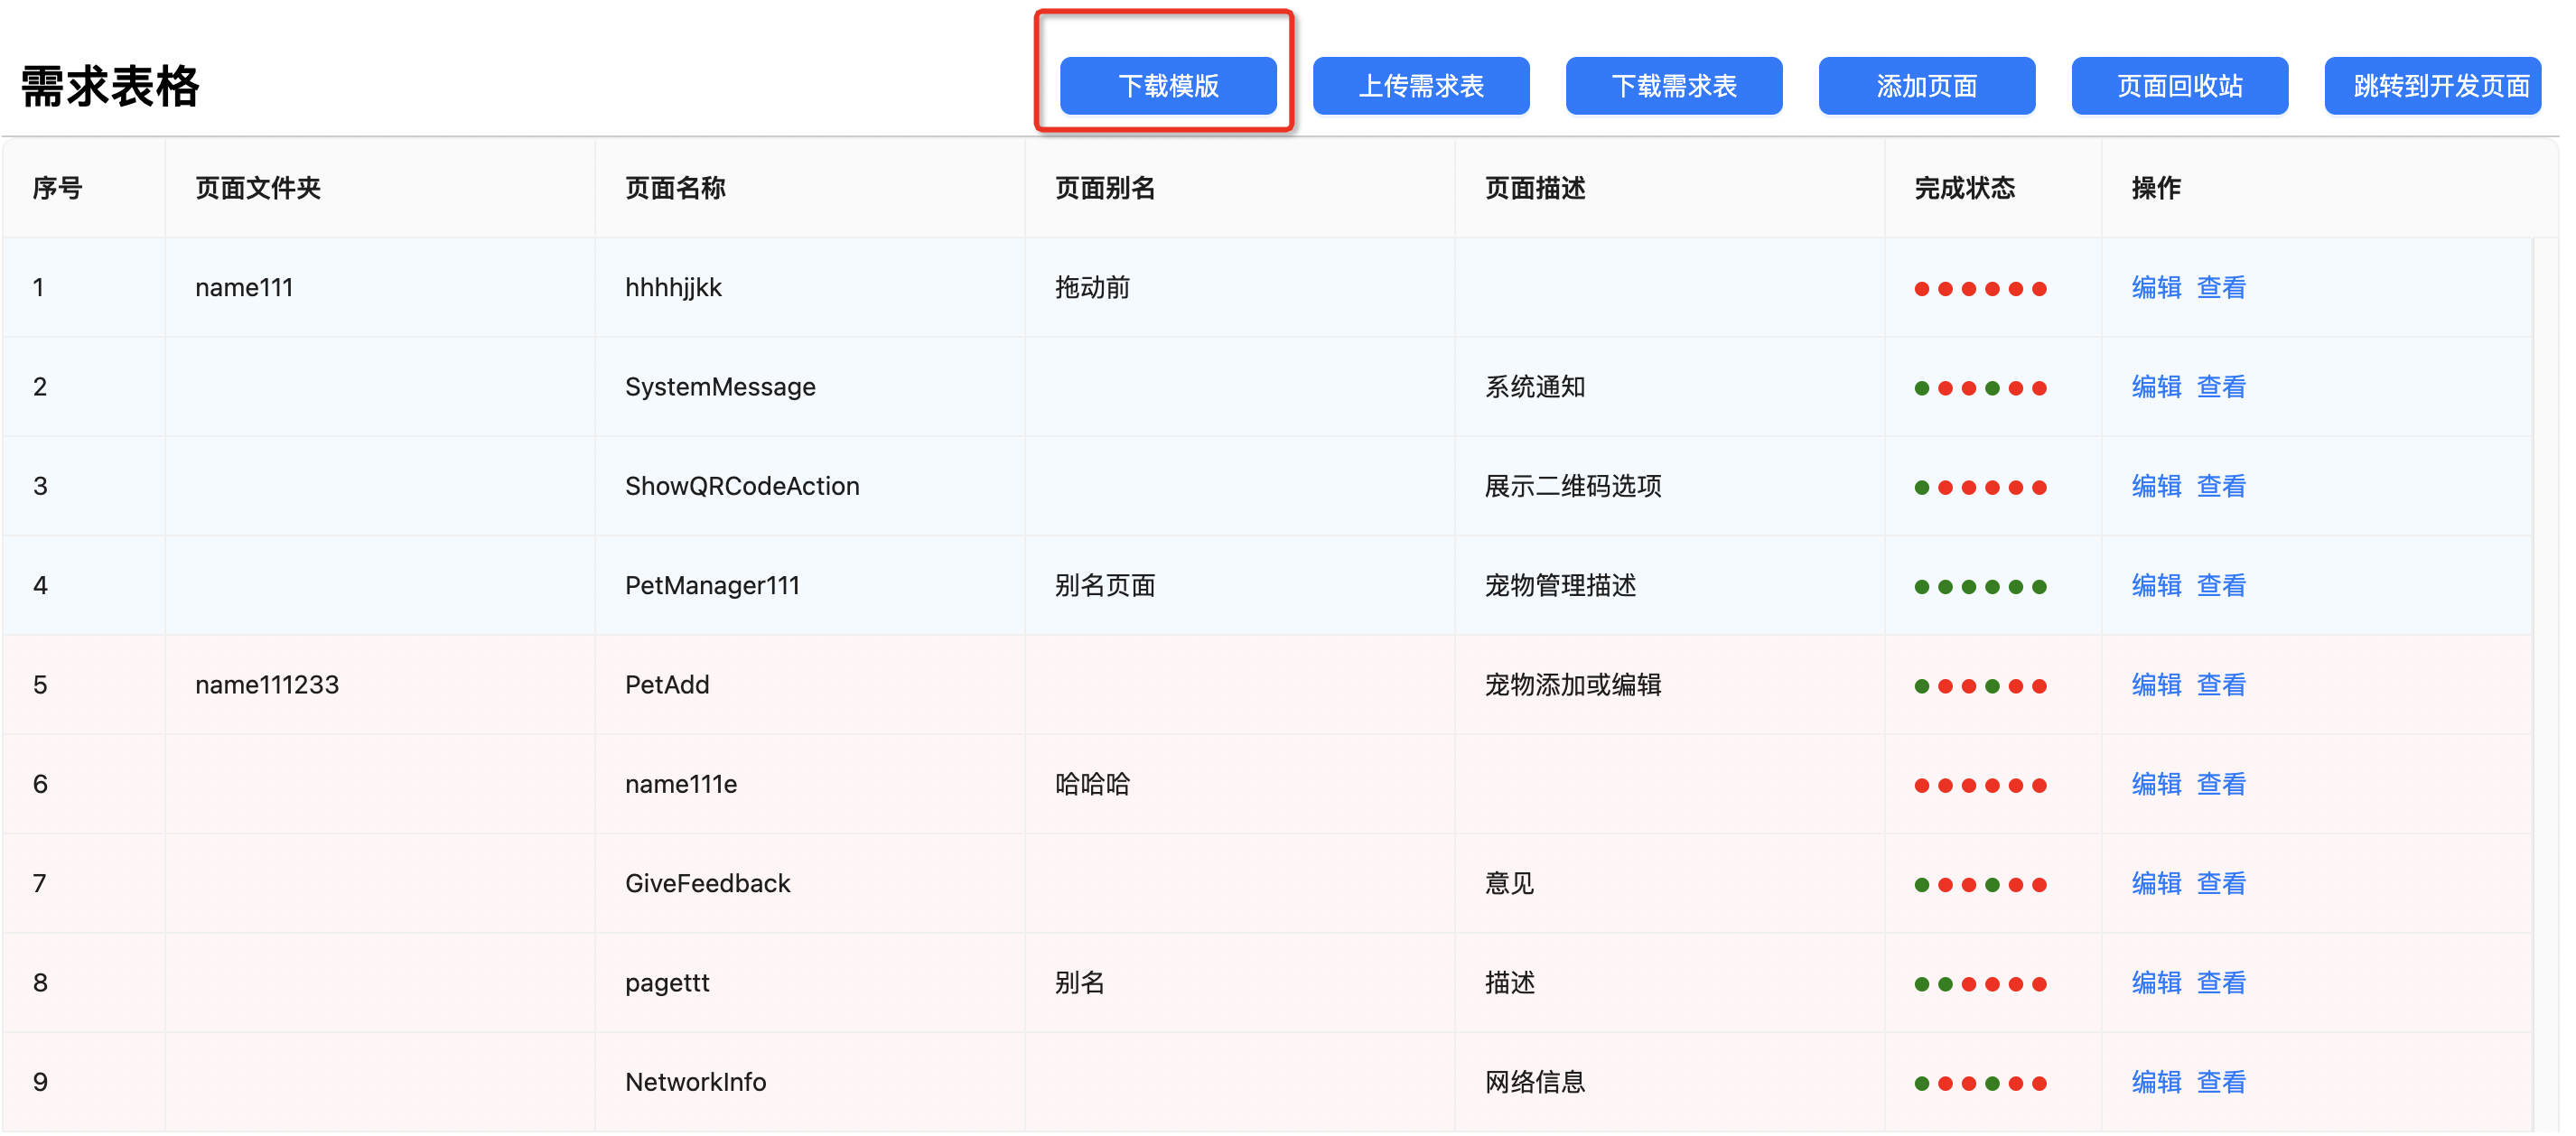Click the 页面名称 column header

675,188
